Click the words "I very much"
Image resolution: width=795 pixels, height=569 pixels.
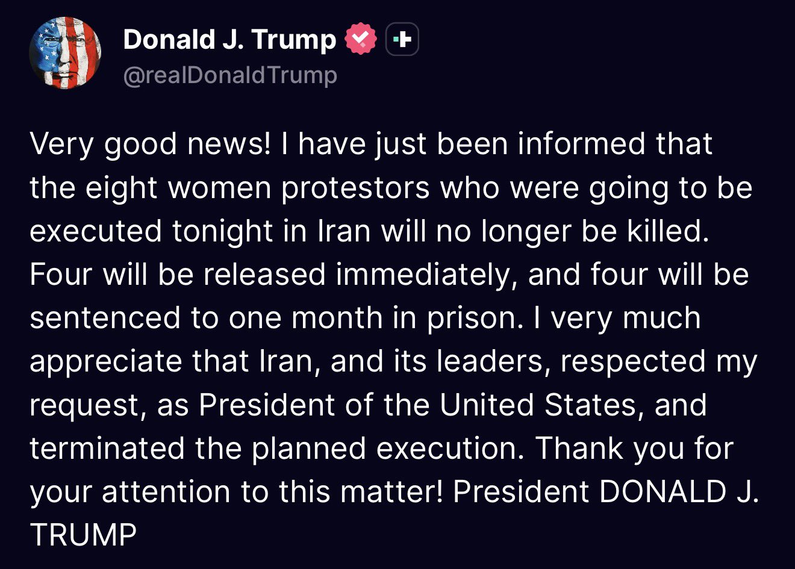pyautogui.click(x=617, y=318)
